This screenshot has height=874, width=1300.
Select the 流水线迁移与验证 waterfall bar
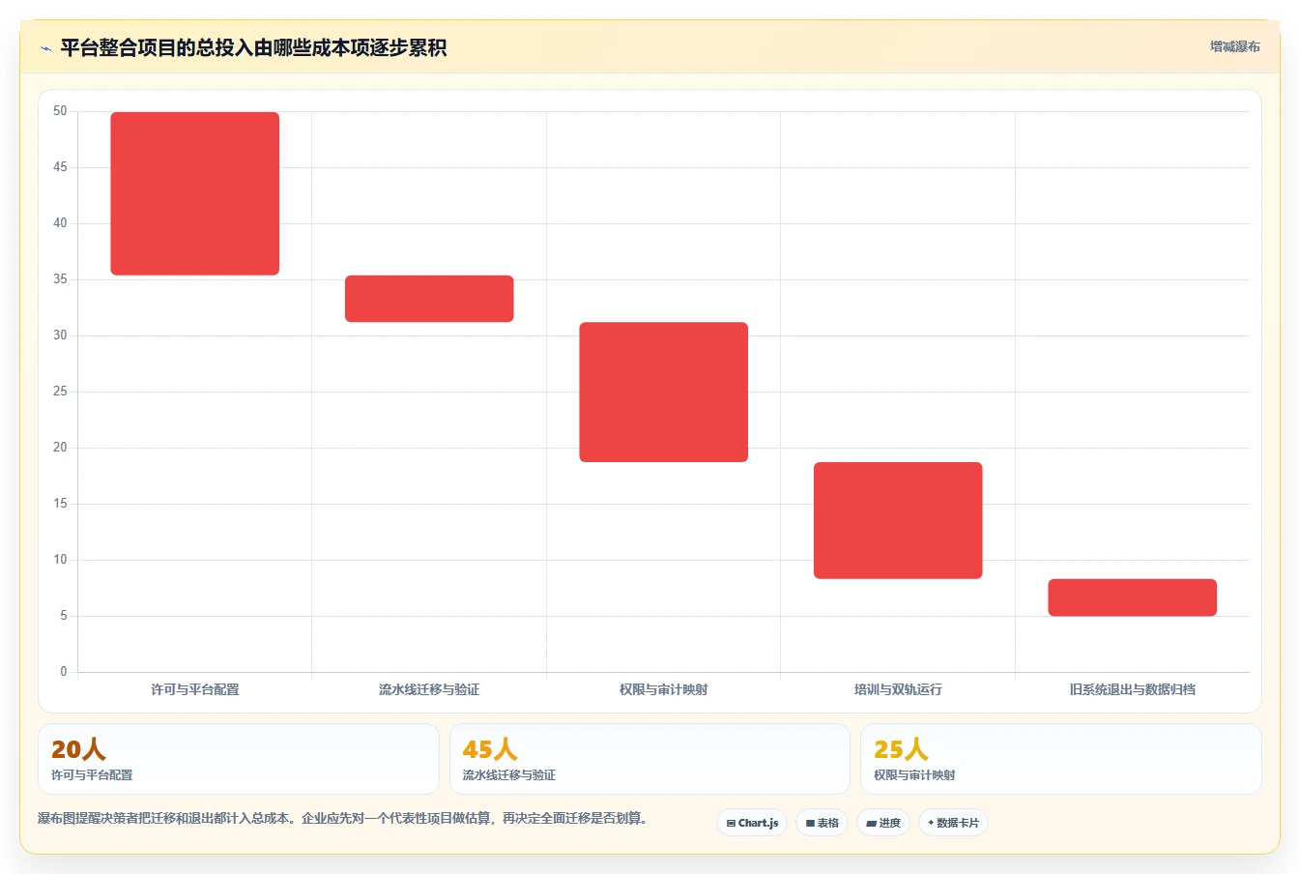click(x=429, y=299)
